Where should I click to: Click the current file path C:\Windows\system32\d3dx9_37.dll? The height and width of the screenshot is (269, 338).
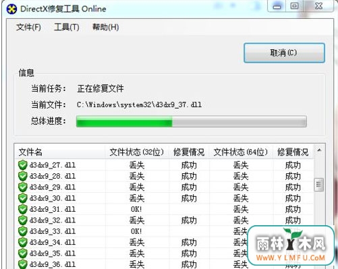pyautogui.click(x=139, y=104)
